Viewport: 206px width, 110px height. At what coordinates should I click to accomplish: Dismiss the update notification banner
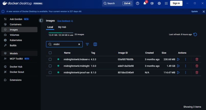click(204, 11)
